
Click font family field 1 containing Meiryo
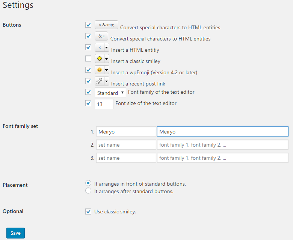pos(222,132)
